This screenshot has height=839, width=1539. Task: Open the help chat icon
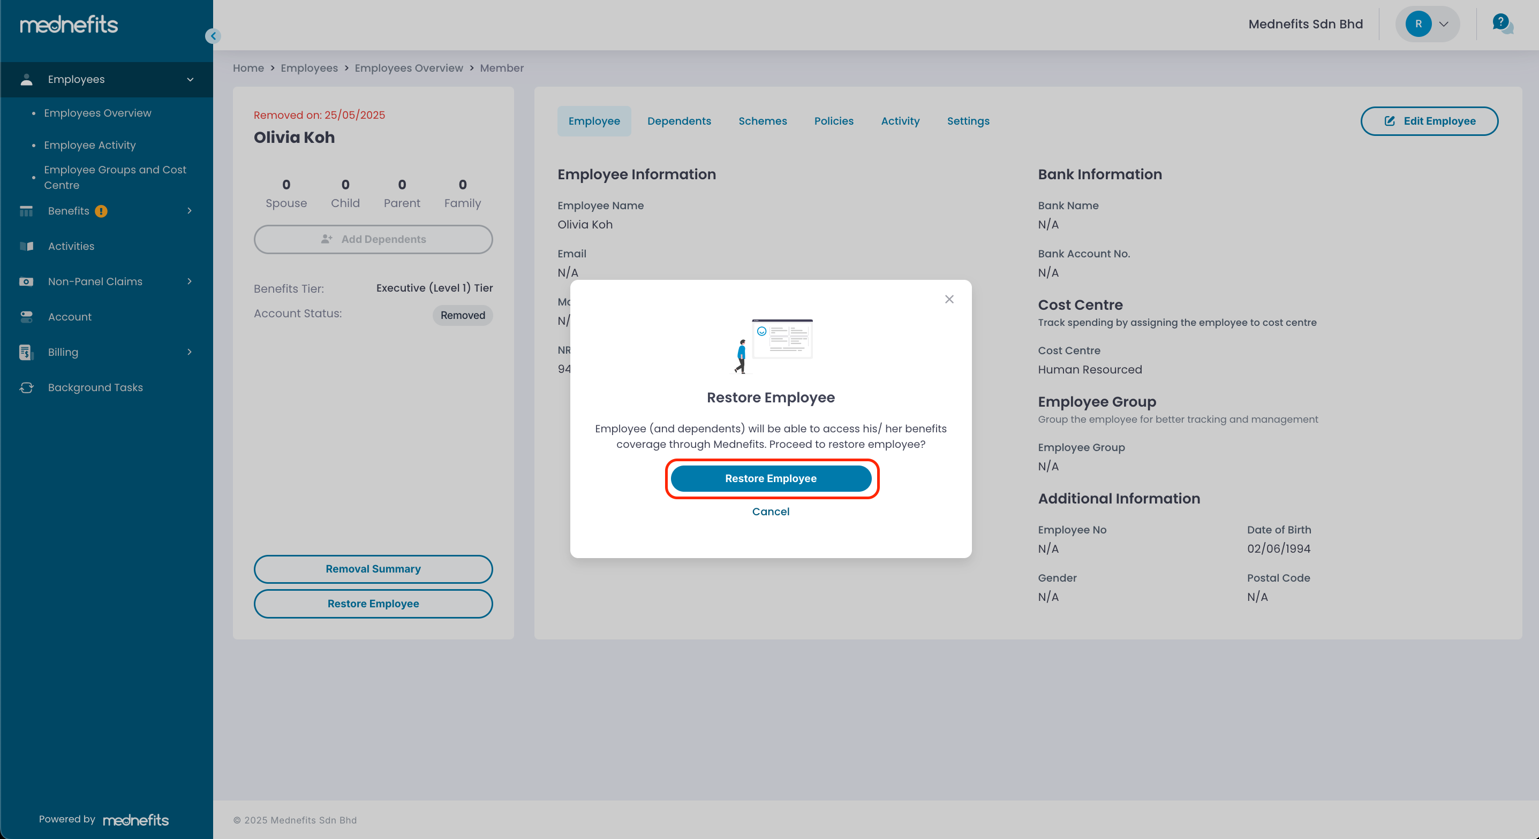pyautogui.click(x=1502, y=24)
